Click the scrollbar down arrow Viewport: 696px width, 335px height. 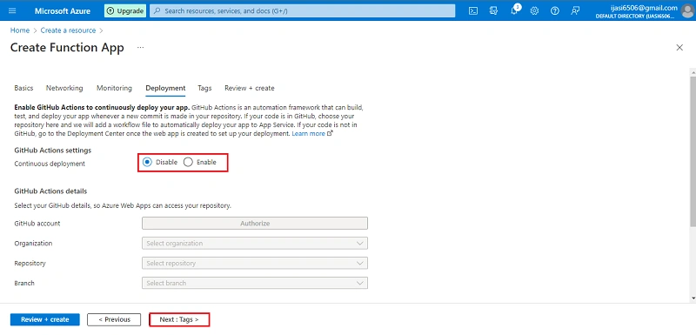(693, 298)
